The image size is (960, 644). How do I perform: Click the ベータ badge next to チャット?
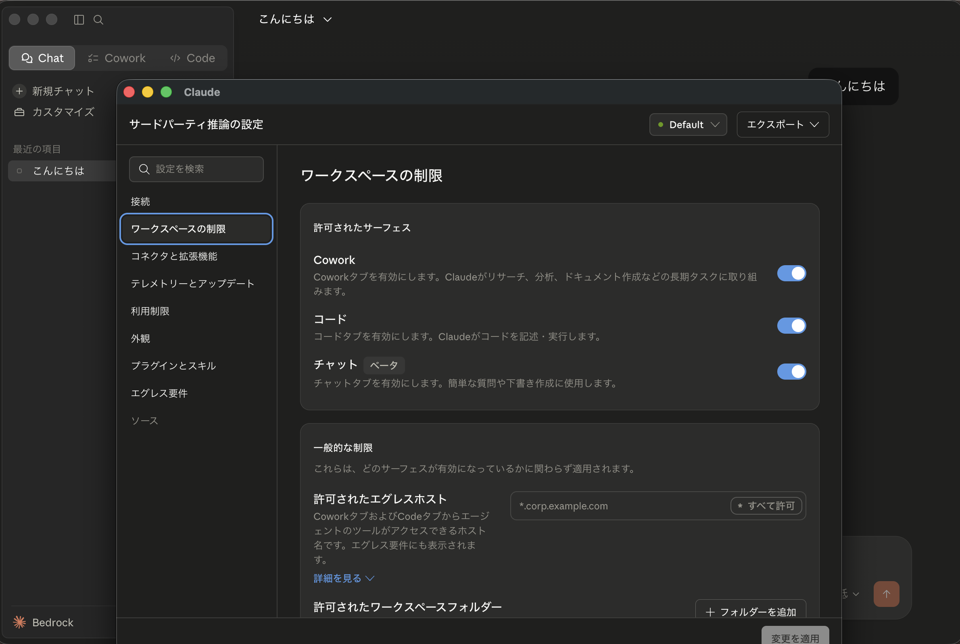tap(384, 365)
